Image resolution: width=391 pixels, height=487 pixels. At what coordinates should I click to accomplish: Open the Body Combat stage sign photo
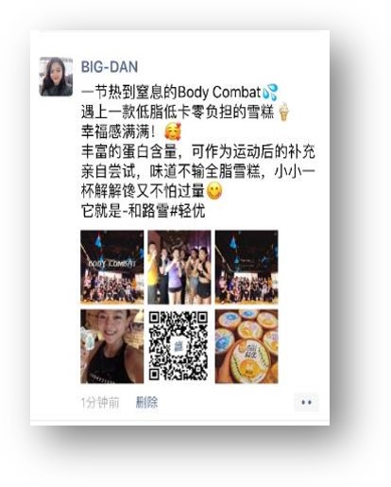pos(112,267)
